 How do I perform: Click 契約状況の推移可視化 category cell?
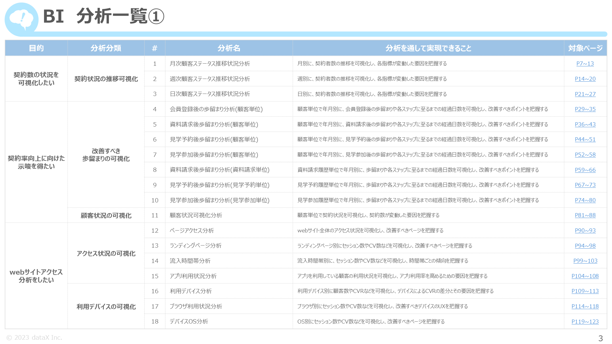(106, 79)
